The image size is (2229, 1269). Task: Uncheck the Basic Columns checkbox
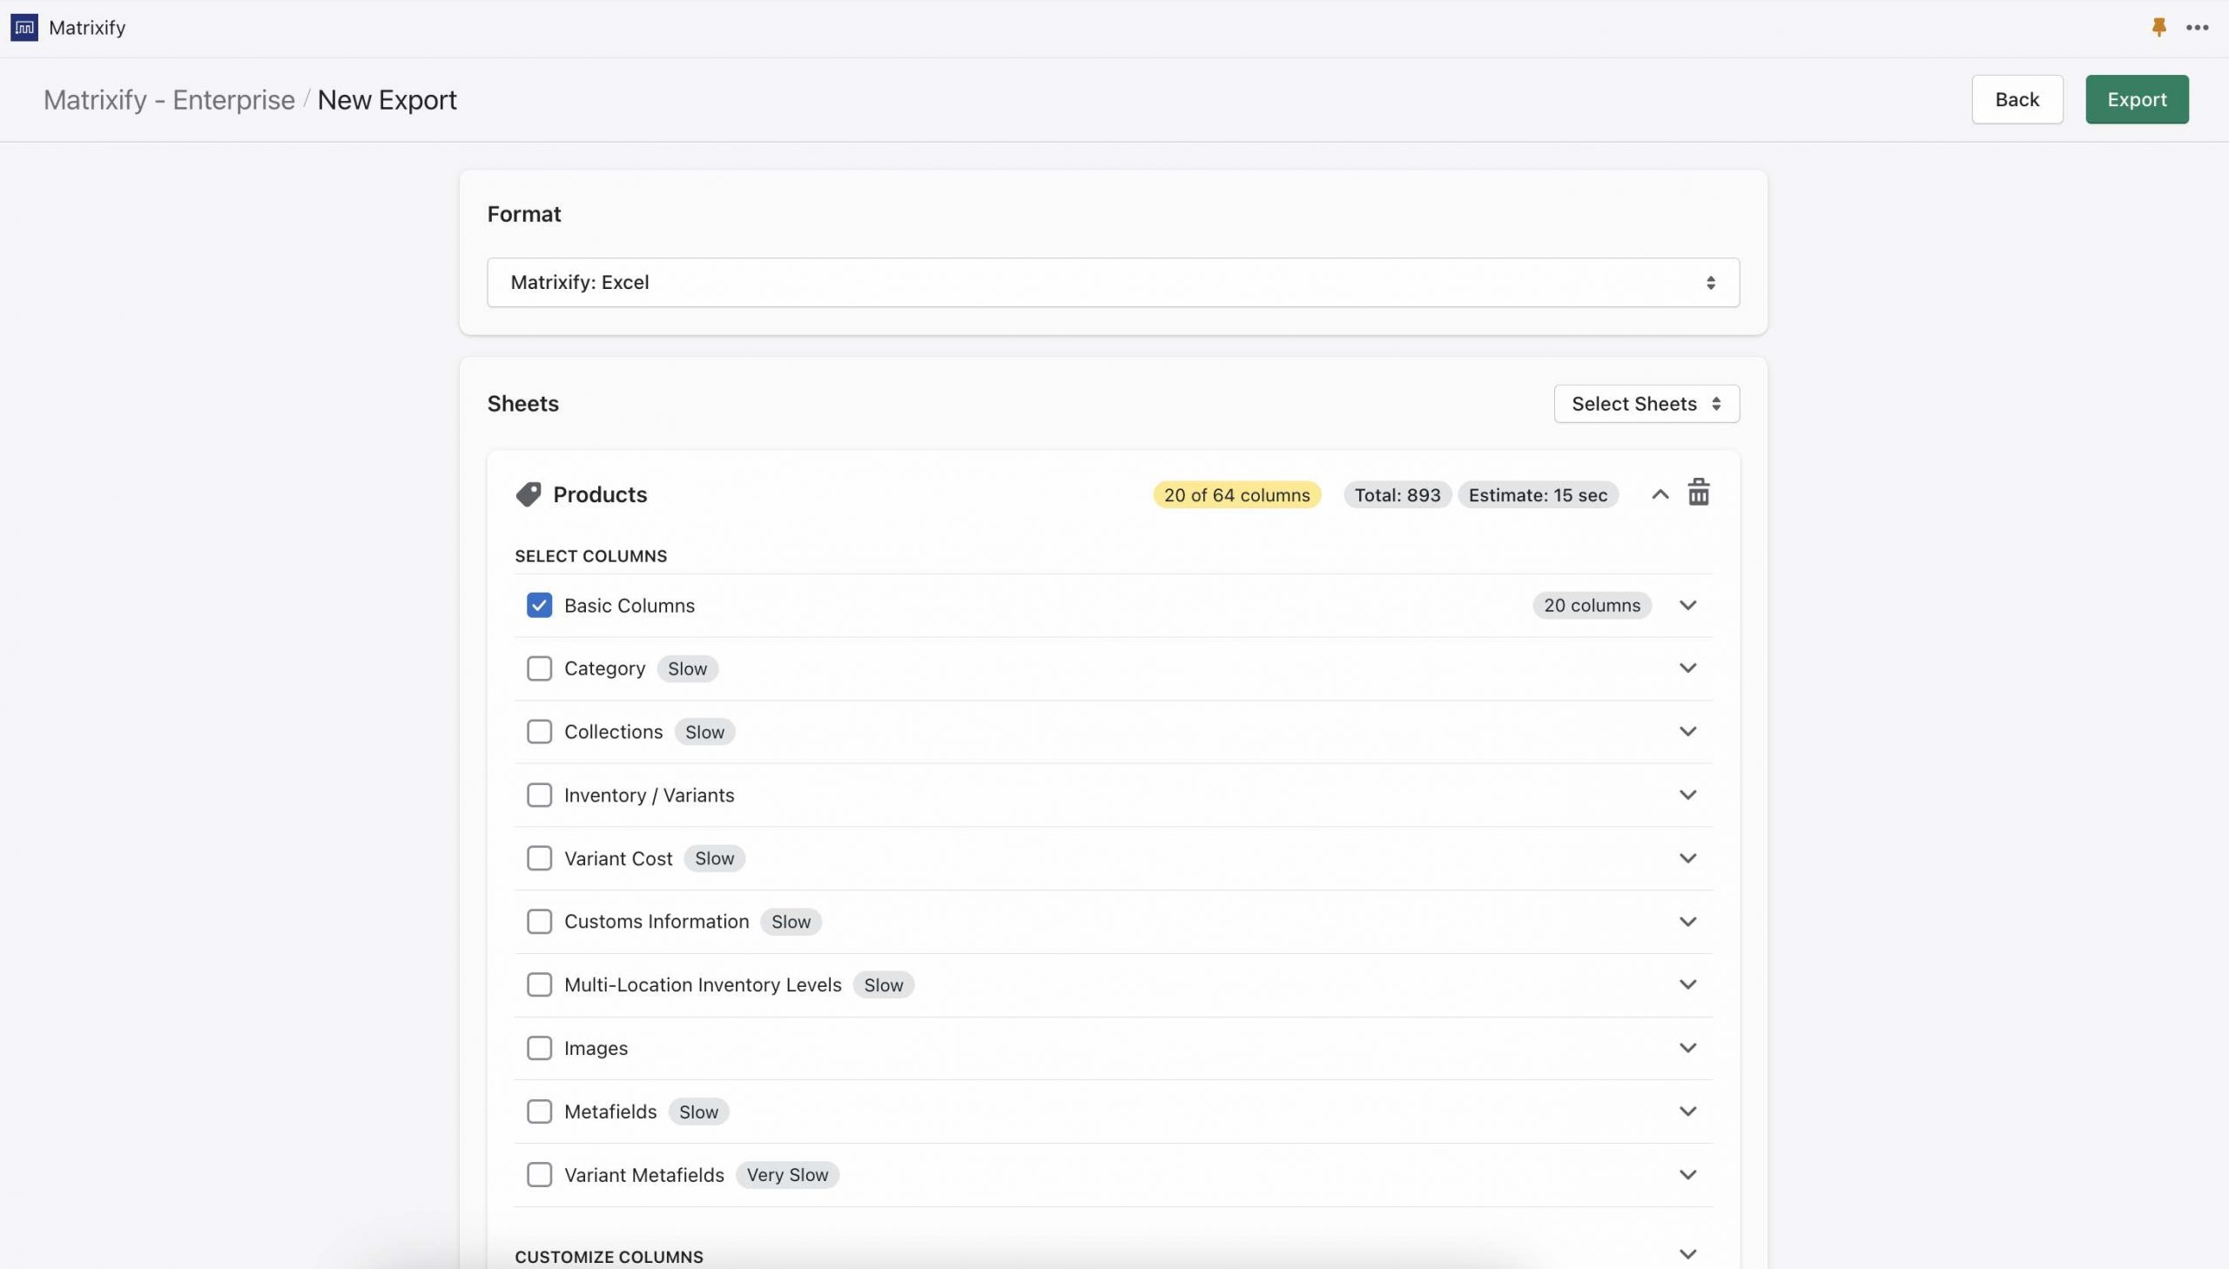pos(539,605)
